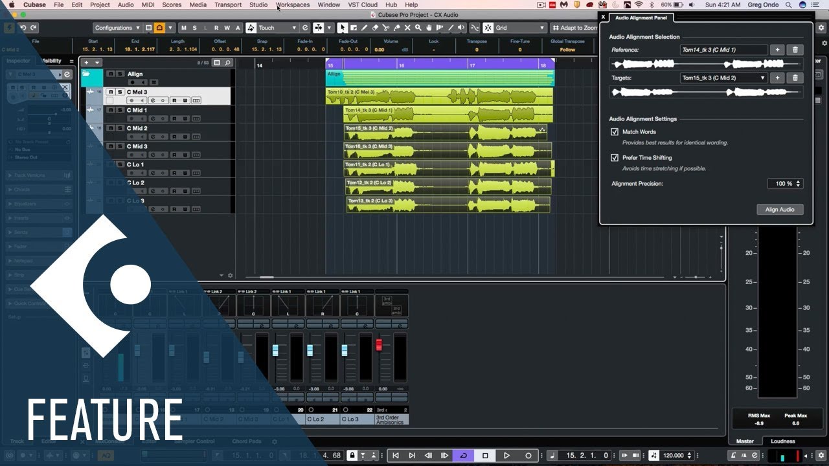
Task: Toggle Prefer Time Shifting checkbox
Action: pyautogui.click(x=615, y=157)
